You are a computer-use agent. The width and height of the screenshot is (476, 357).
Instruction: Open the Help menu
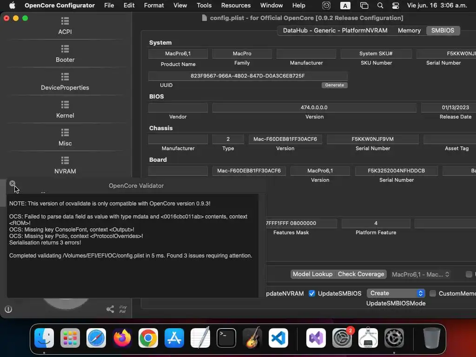click(x=299, y=6)
